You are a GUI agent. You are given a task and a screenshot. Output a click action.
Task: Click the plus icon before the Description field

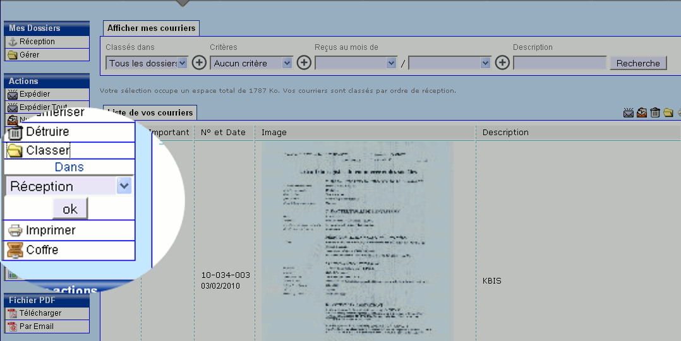click(502, 63)
